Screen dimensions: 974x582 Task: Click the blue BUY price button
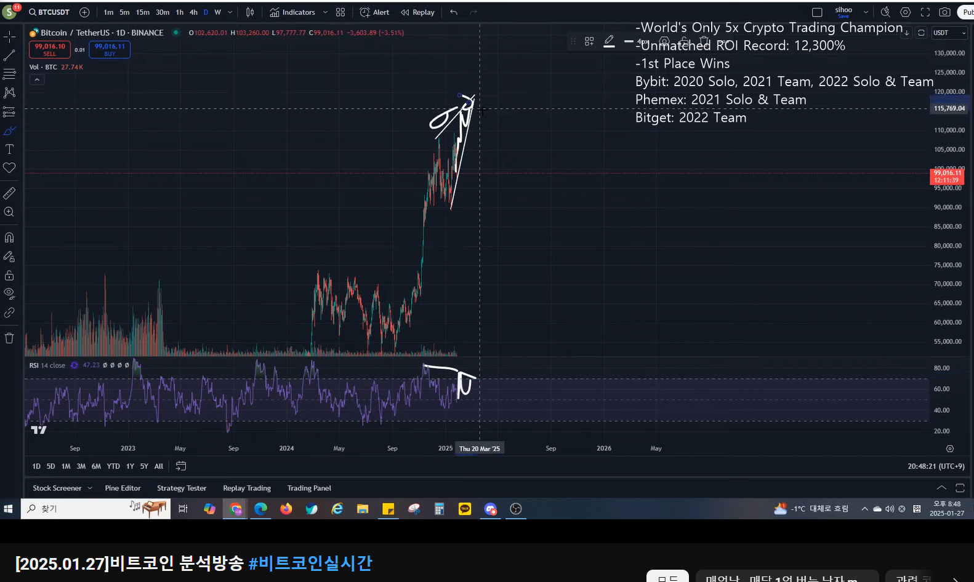pyautogui.click(x=110, y=50)
